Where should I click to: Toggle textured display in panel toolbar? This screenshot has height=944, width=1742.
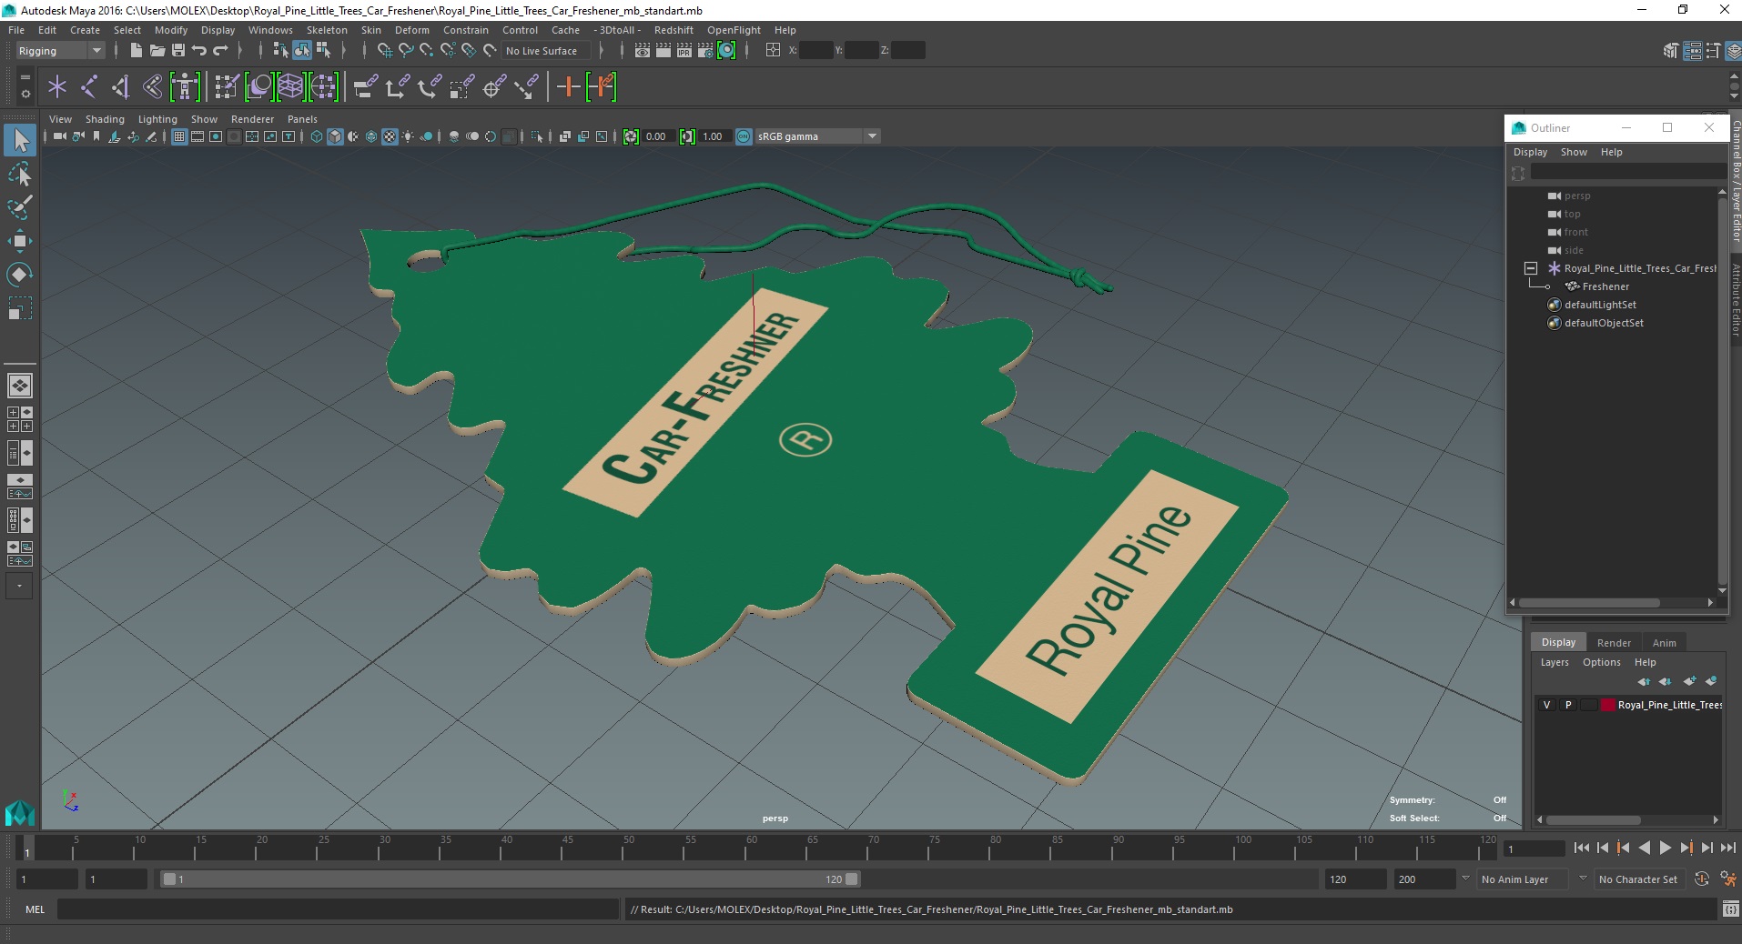(390, 136)
